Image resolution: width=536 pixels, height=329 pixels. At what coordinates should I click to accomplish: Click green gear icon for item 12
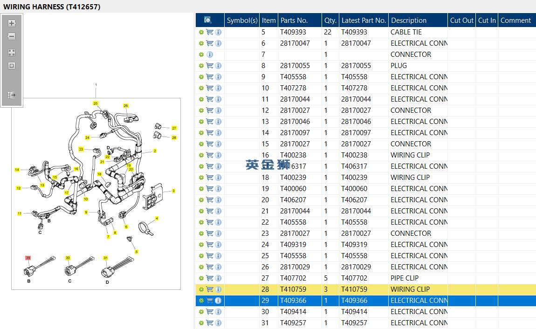click(x=201, y=110)
